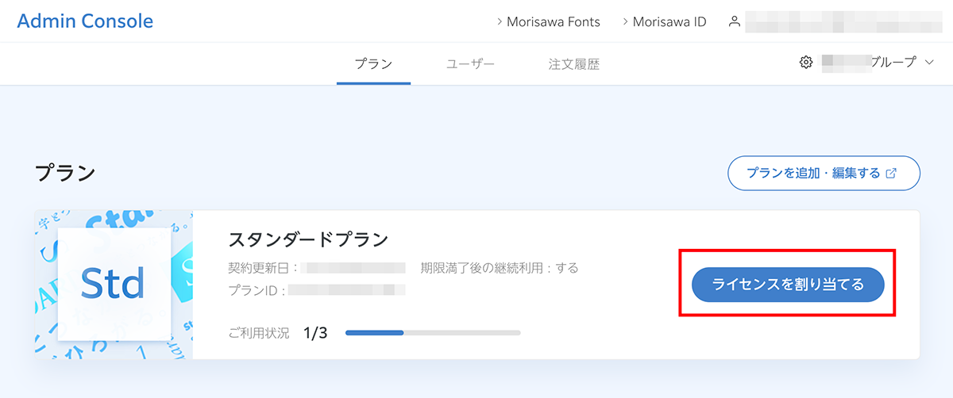953x398 pixels.
Task: Click the group settings gear icon
Action: pyautogui.click(x=806, y=62)
